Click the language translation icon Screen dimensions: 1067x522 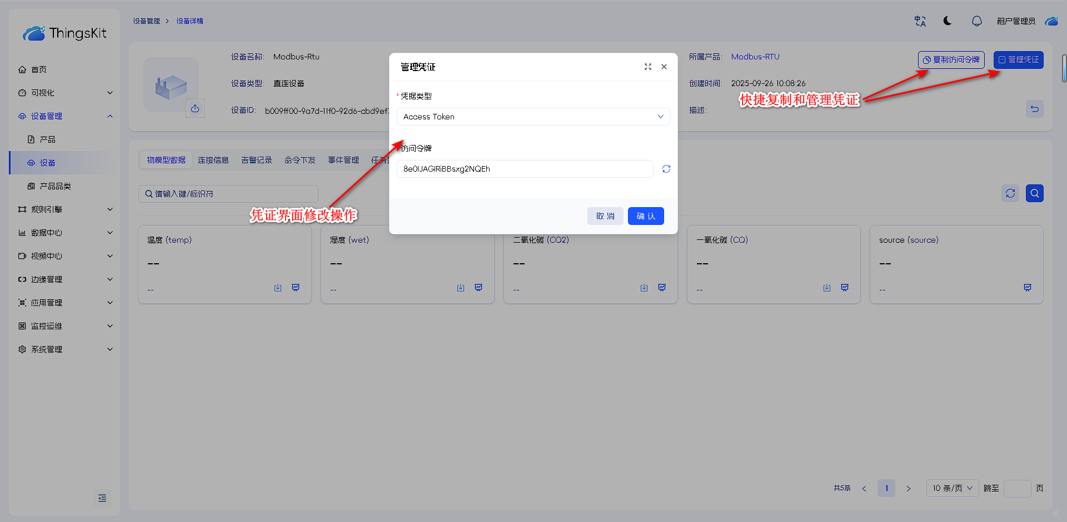coord(920,21)
